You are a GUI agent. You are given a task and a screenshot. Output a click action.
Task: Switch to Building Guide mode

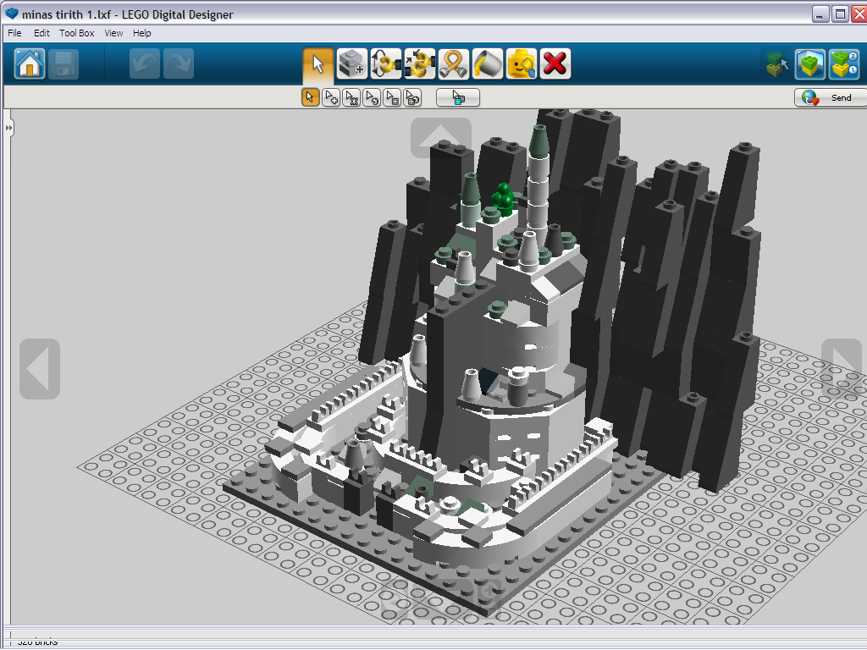coord(843,64)
